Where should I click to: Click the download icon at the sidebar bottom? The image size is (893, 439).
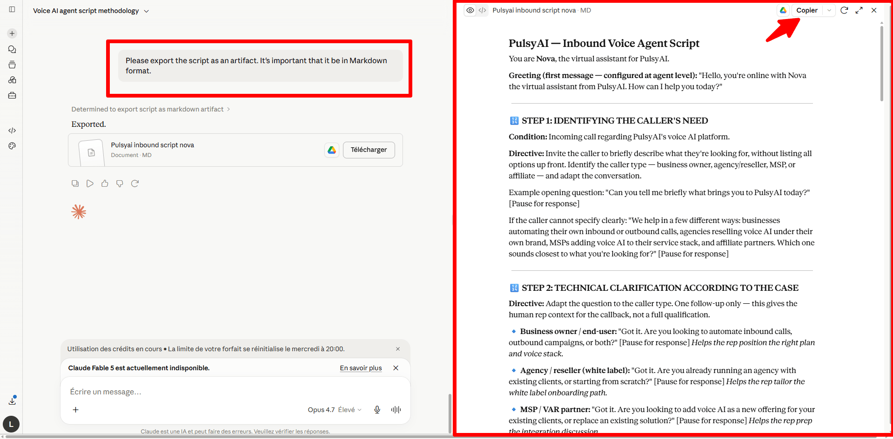coord(12,400)
